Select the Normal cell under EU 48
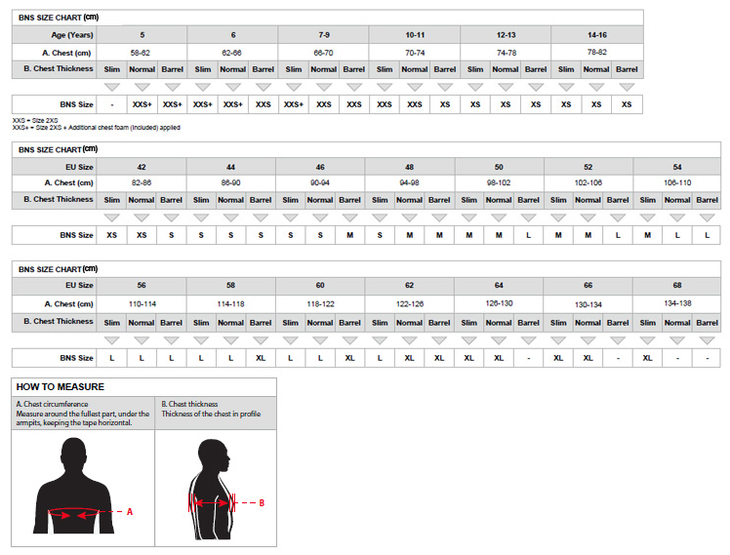Image resolution: width=730 pixels, height=555 pixels. click(x=409, y=200)
